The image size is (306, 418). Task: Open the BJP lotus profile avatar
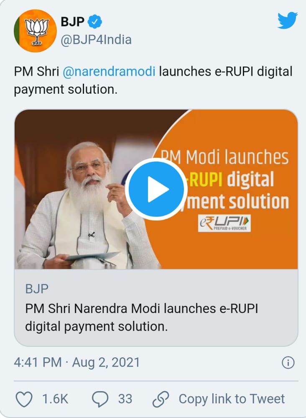35,31
